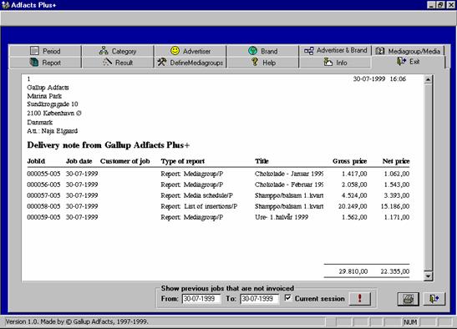Click the 15.186,00 net price value
The image size is (457, 329).
point(395,206)
